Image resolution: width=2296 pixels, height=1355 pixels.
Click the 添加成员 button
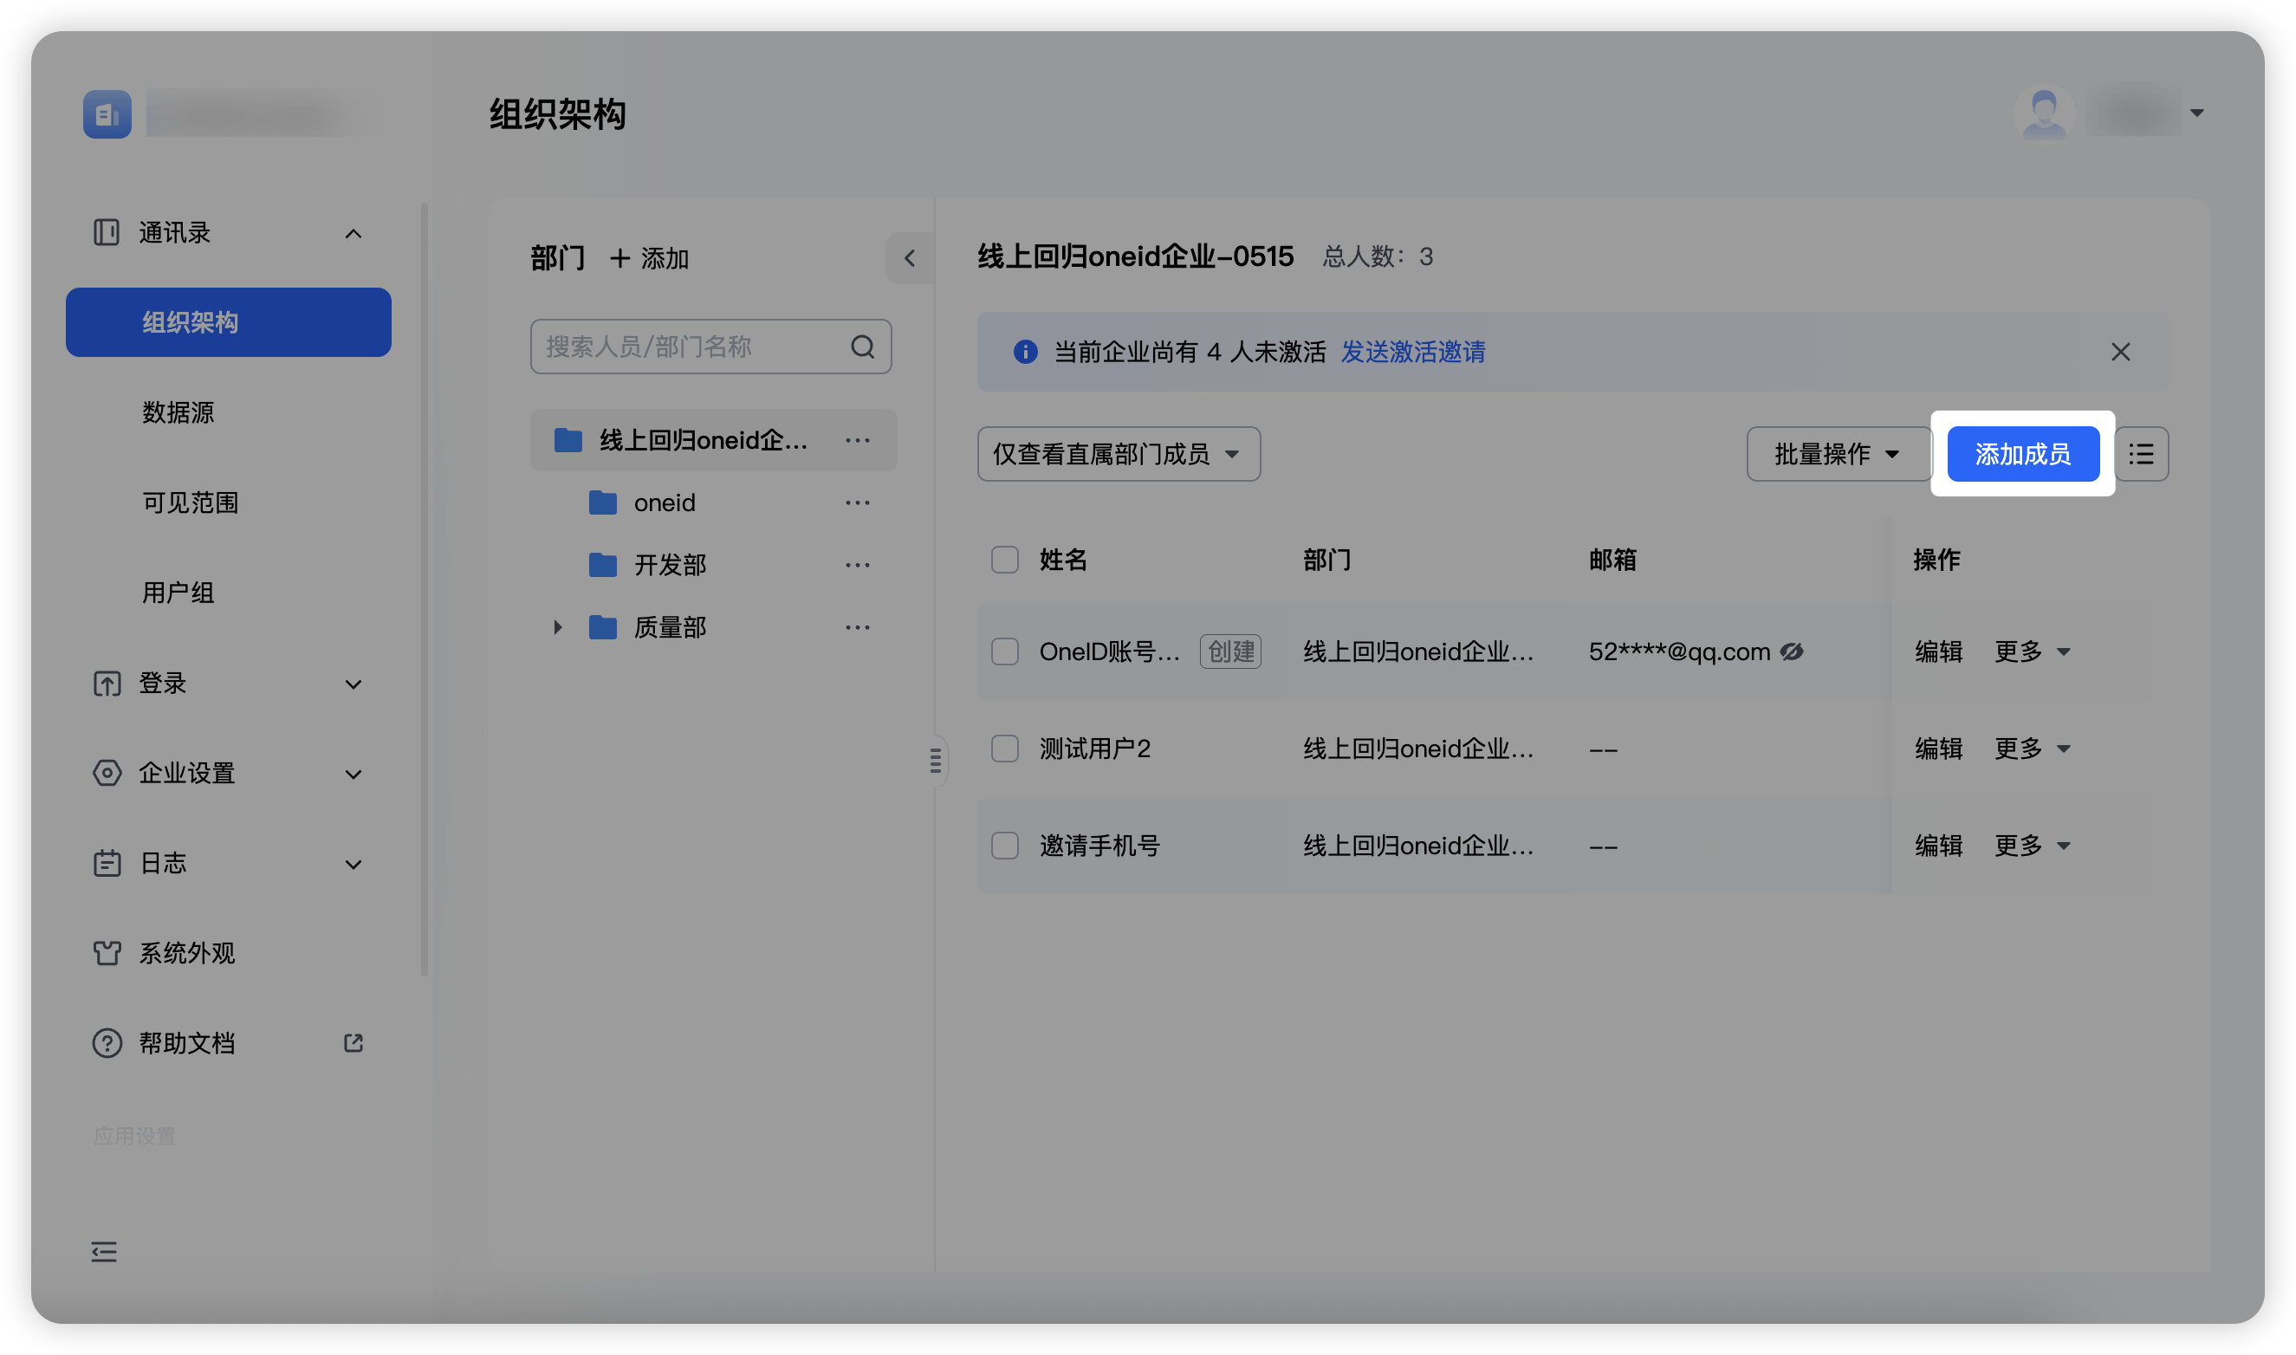tap(2023, 454)
